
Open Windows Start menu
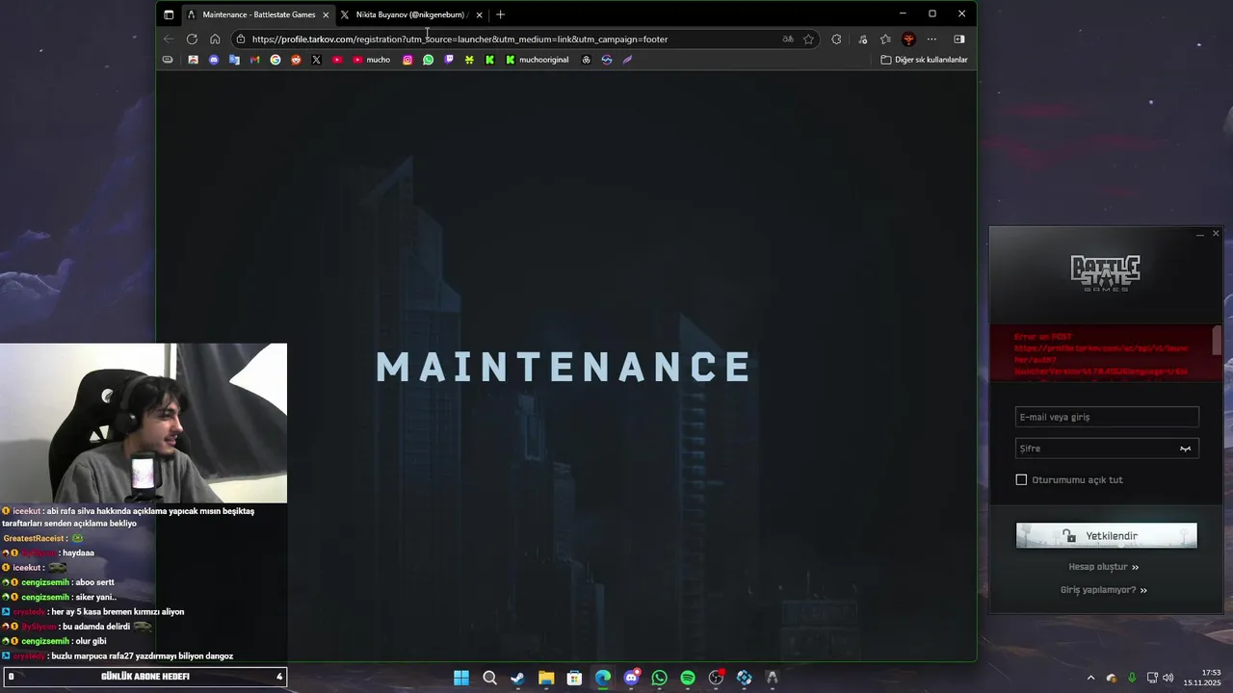click(461, 678)
